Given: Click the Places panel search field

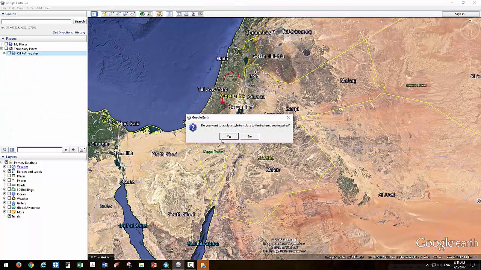Looking at the screenshot, I should [x=39, y=150].
